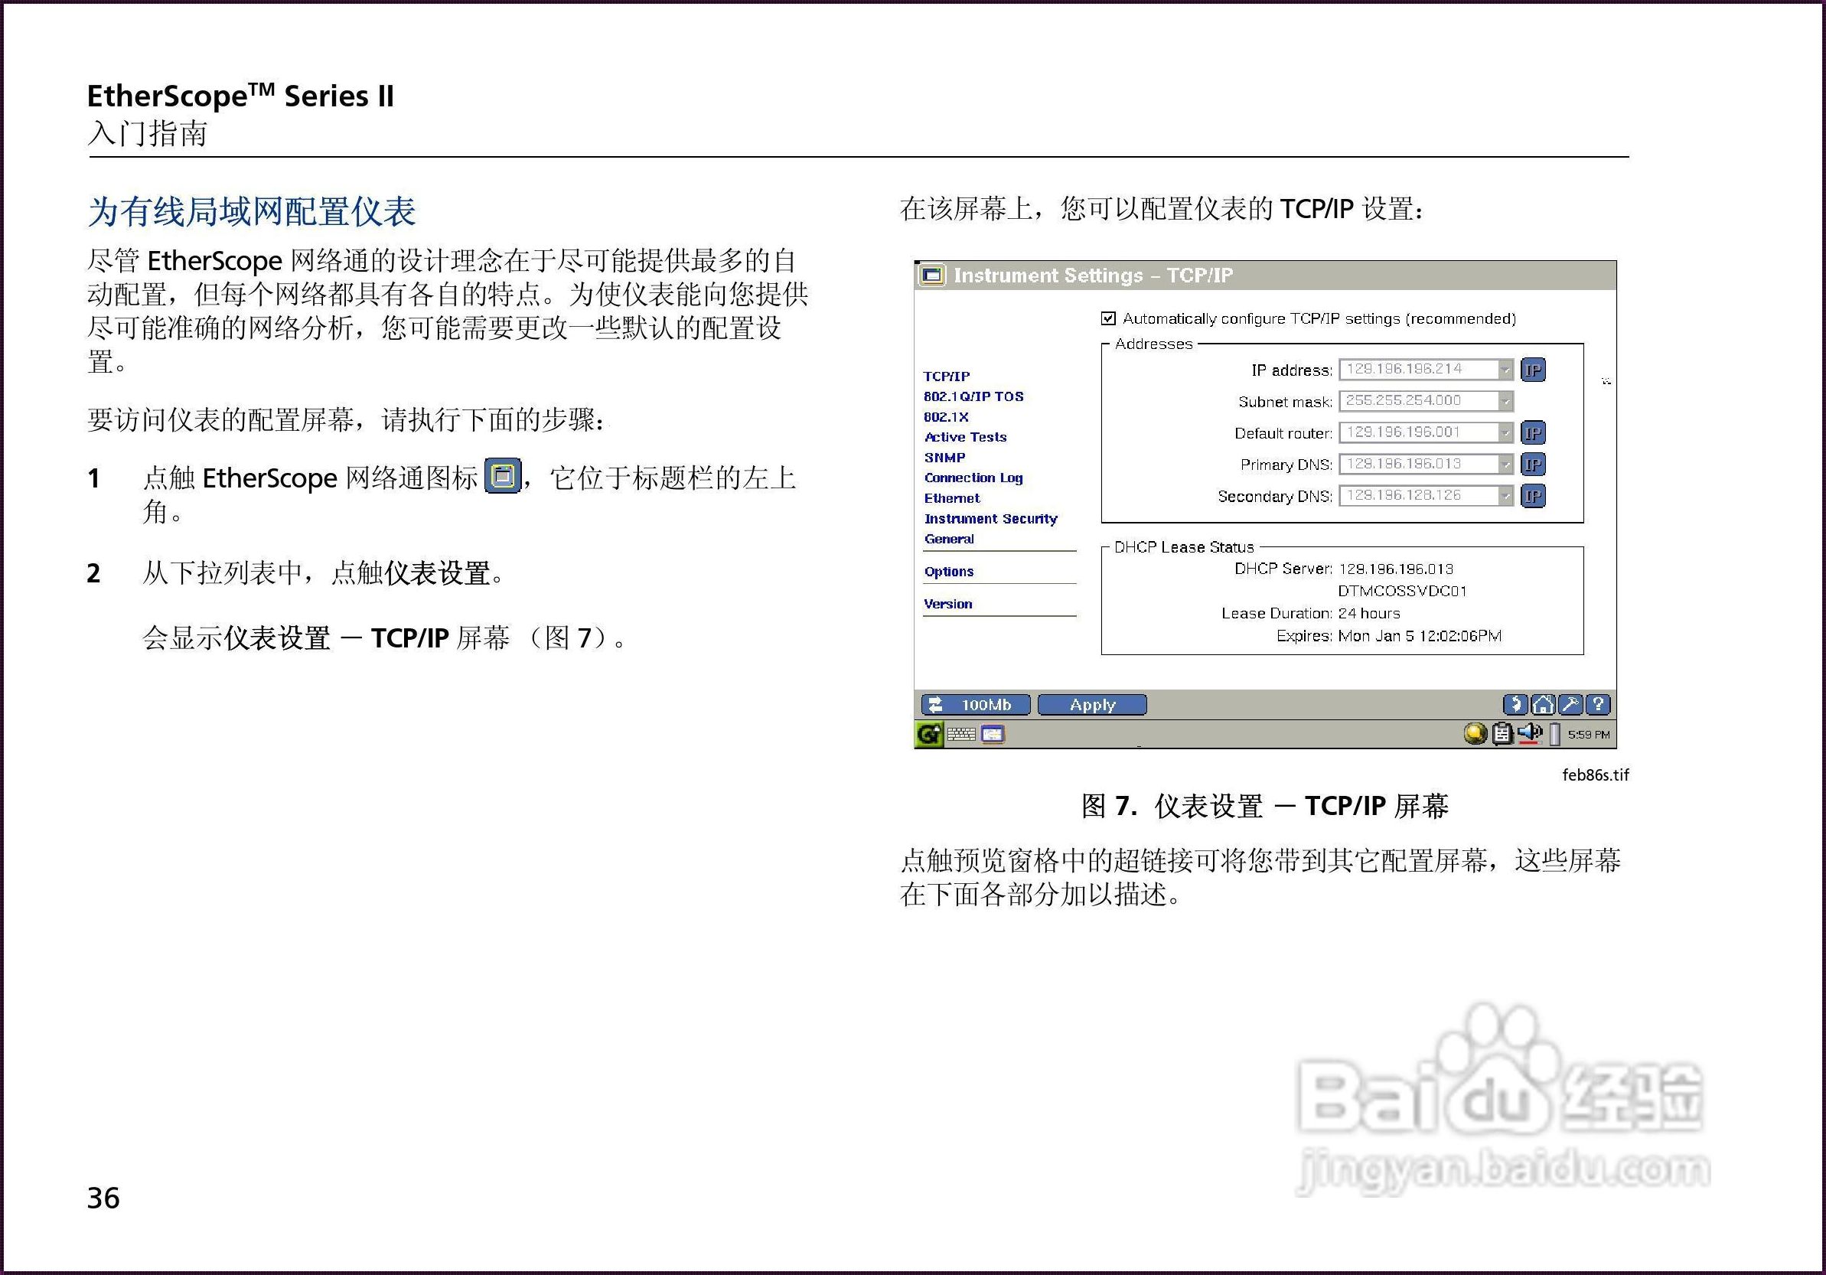Open the Connection Log link
The height and width of the screenshot is (1275, 1826).
coord(973,478)
